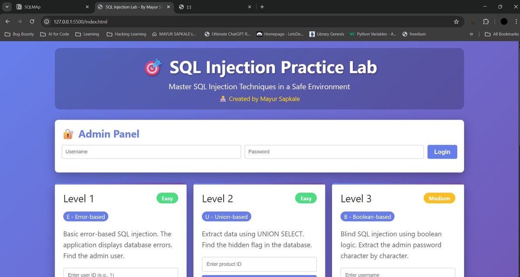Image resolution: width=520 pixels, height=277 pixels.
Task: Open the All Bookmarks folder
Action: [x=501, y=34]
